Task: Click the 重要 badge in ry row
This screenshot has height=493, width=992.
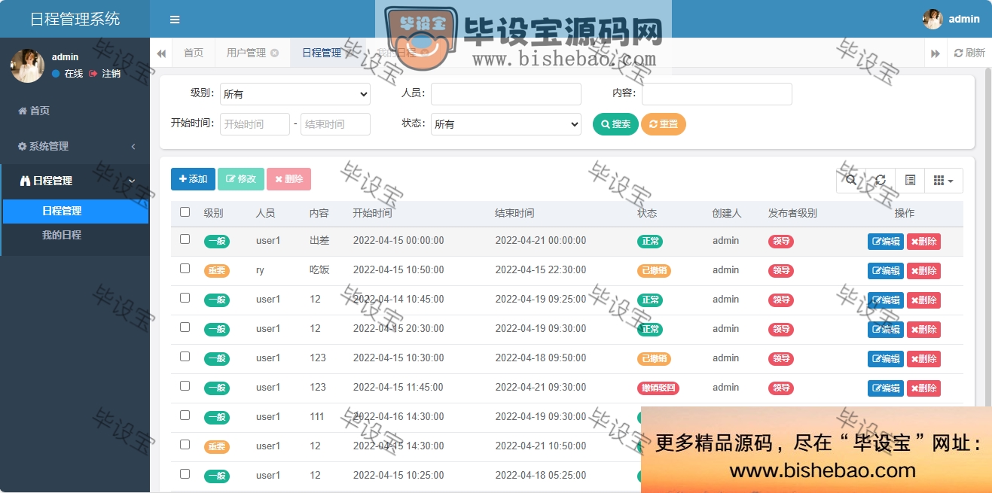Action: [217, 271]
